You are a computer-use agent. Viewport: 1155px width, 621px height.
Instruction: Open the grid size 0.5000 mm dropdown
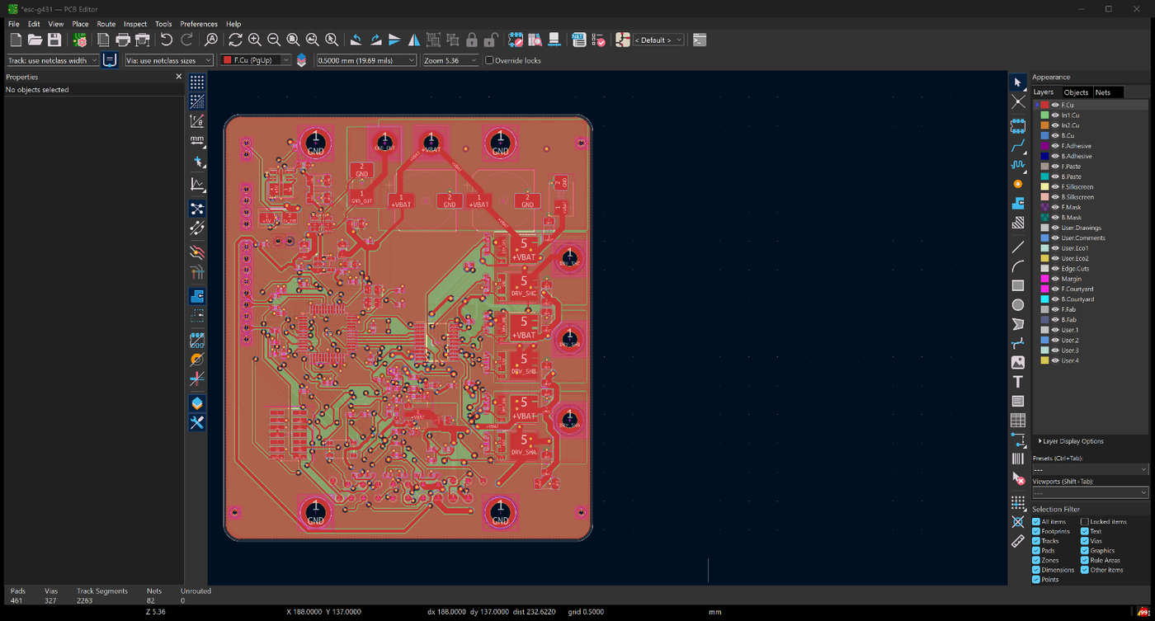pos(366,60)
